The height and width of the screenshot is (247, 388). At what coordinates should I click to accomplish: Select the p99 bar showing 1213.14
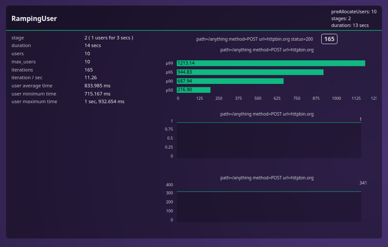[x=271, y=63]
